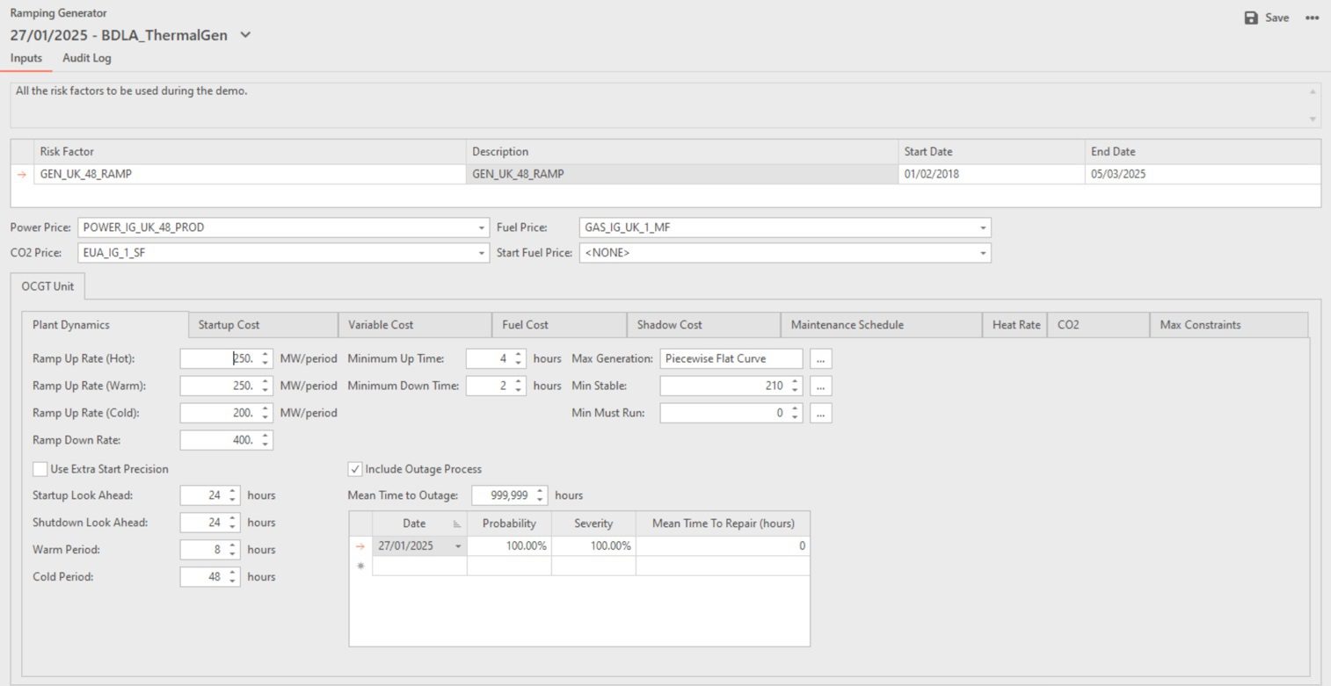1331x686 pixels.
Task: Click the Min Stable ellipsis button
Action: (x=820, y=386)
